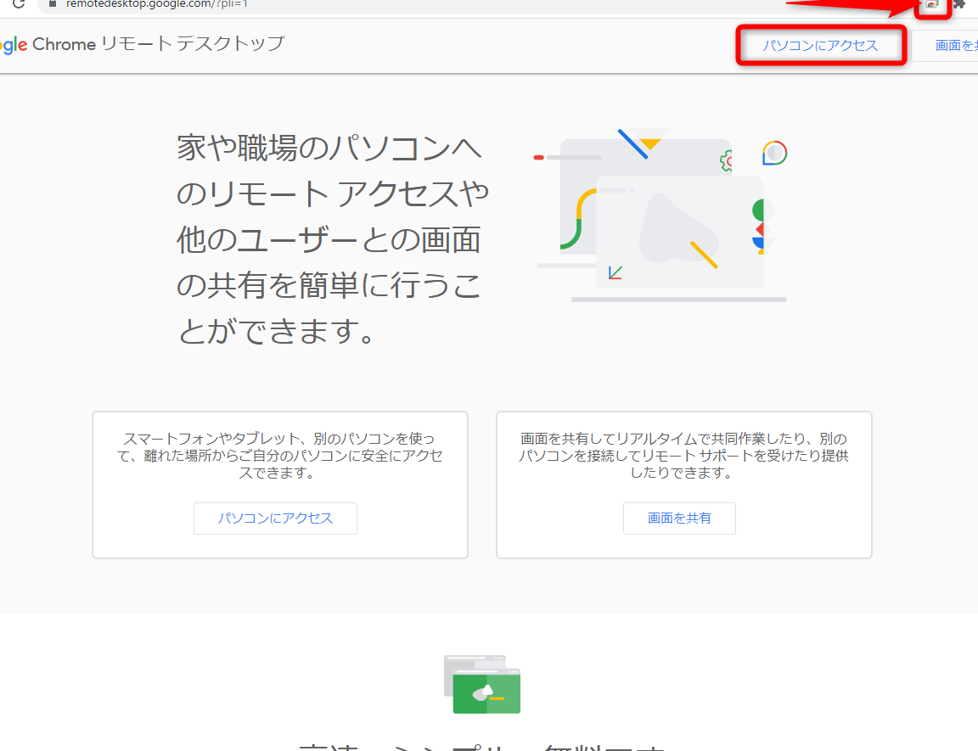Image resolution: width=978 pixels, height=751 pixels.
Task: Click the パソコンにアクセス button in left card
Action: coord(275,518)
